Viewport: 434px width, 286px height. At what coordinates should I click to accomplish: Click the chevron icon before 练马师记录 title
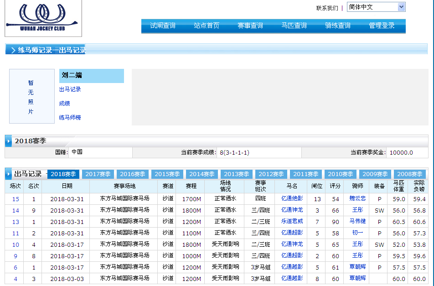pos(13,50)
